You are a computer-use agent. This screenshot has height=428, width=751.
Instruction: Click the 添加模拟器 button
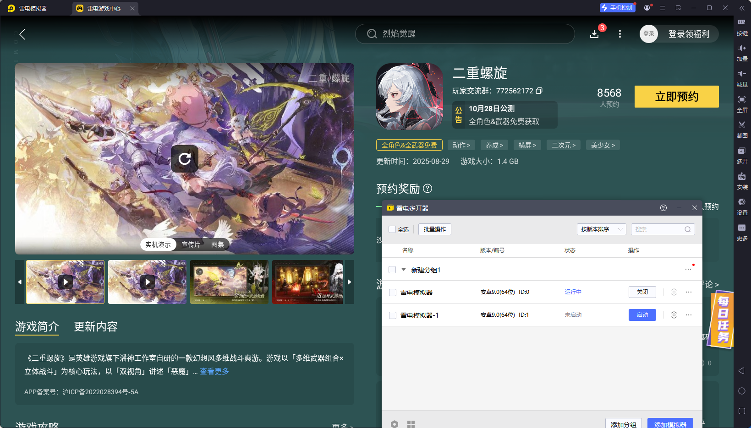(x=670, y=423)
